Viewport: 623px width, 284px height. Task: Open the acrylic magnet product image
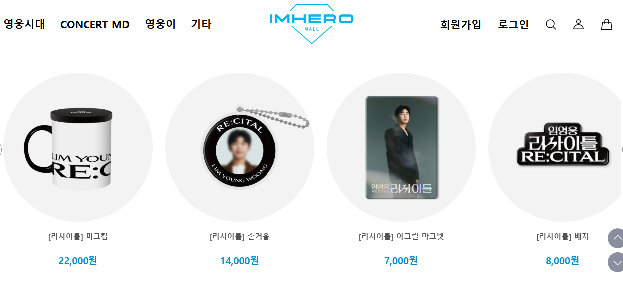[x=401, y=147]
